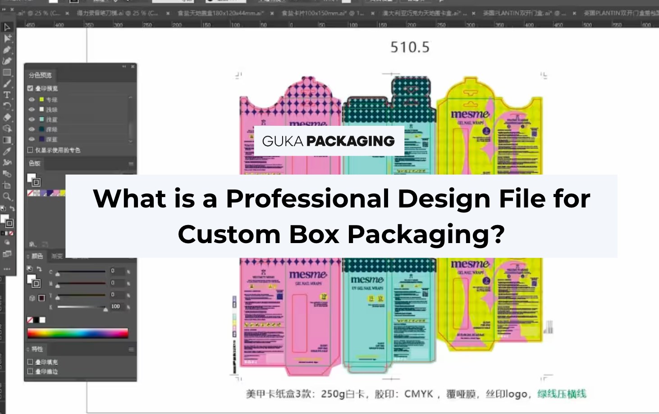Cycle 颜色 panel display expander

(28, 256)
